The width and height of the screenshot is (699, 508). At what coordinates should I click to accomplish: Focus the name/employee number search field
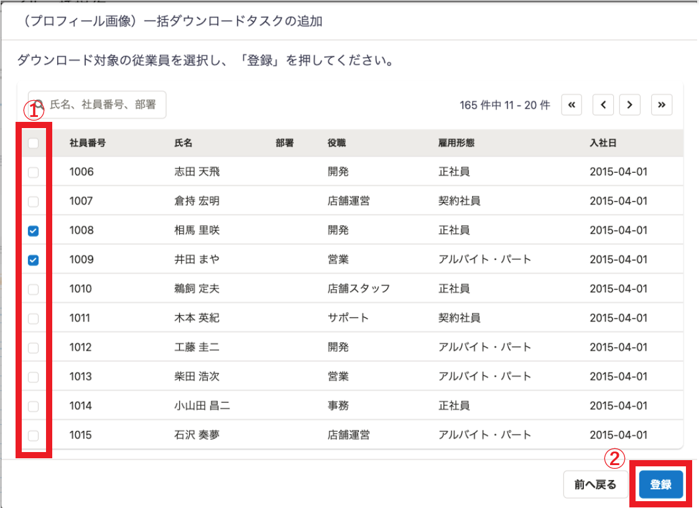pyautogui.click(x=97, y=104)
